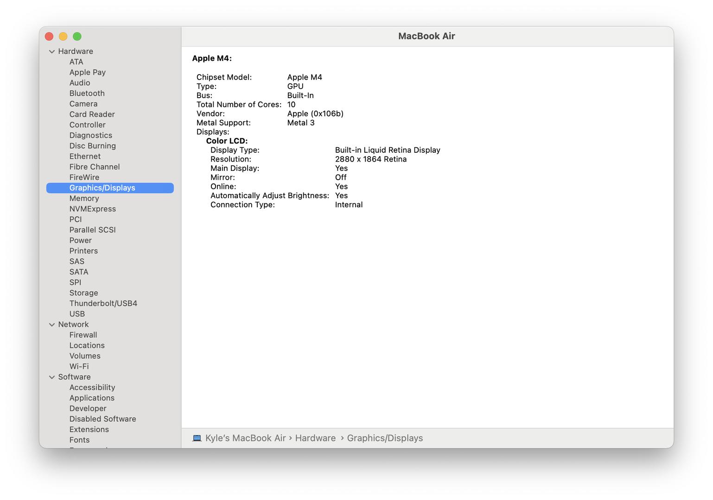Collapse the Network category chevron
Viewport: 713px width, 500px height.
point(52,325)
